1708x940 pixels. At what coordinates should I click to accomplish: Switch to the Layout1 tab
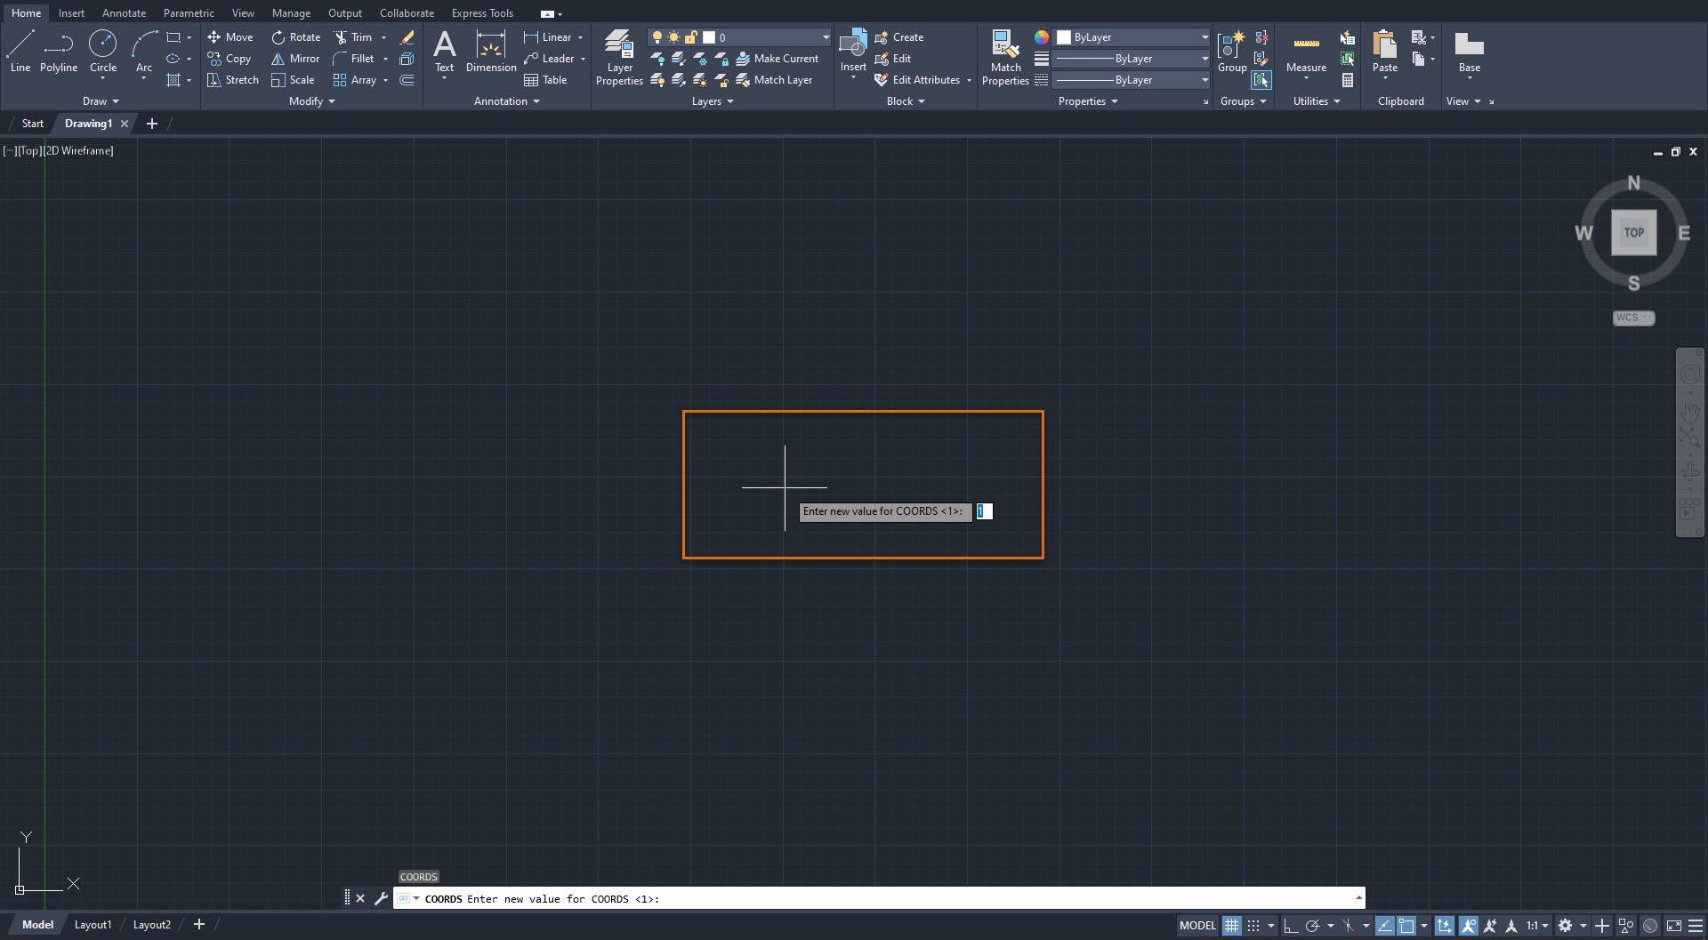click(x=93, y=925)
